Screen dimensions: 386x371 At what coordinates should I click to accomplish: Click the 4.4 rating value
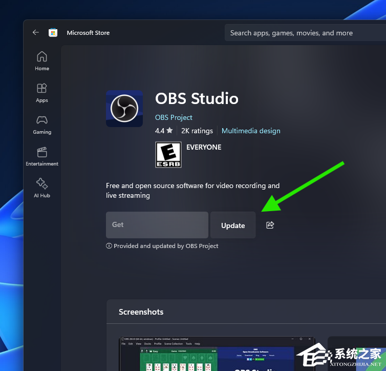(160, 131)
